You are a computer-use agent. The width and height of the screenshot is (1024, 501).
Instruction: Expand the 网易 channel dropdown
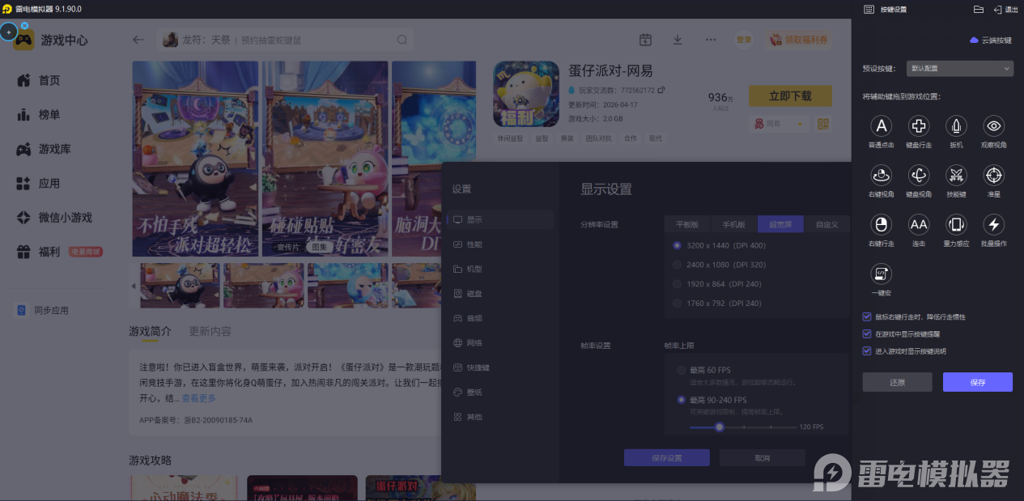click(779, 124)
